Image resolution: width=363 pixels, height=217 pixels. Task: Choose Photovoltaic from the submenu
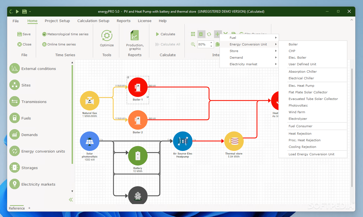313,105
